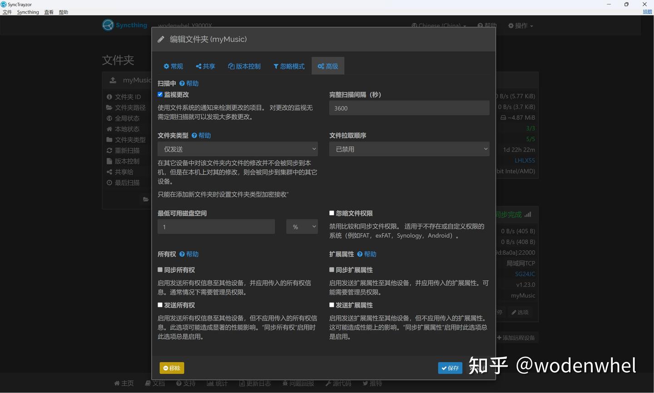Open the 推特 (Twitter) link in the footer
Screen dimensions: 654x393
coord(372,383)
